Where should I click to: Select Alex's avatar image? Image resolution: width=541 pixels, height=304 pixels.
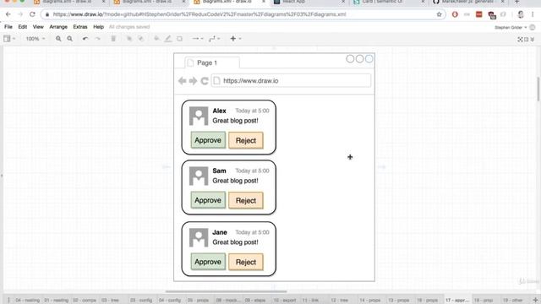[x=199, y=116]
